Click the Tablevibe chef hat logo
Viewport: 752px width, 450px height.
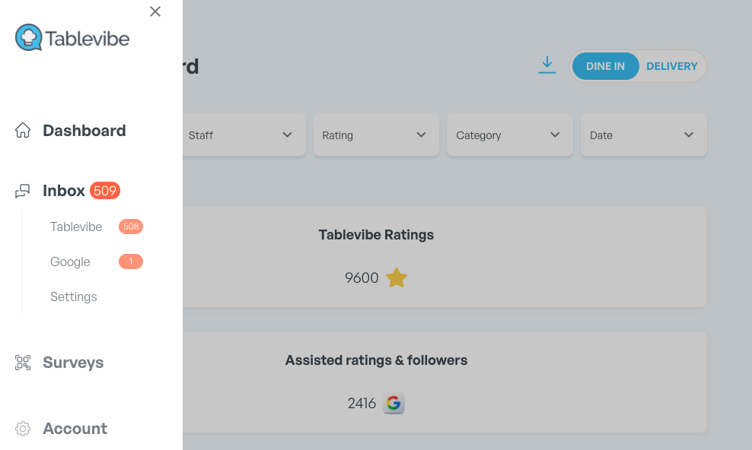tap(29, 37)
